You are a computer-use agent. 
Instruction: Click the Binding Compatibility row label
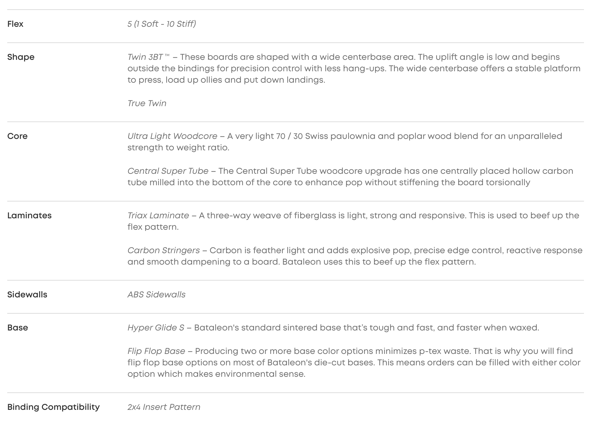[x=54, y=407]
